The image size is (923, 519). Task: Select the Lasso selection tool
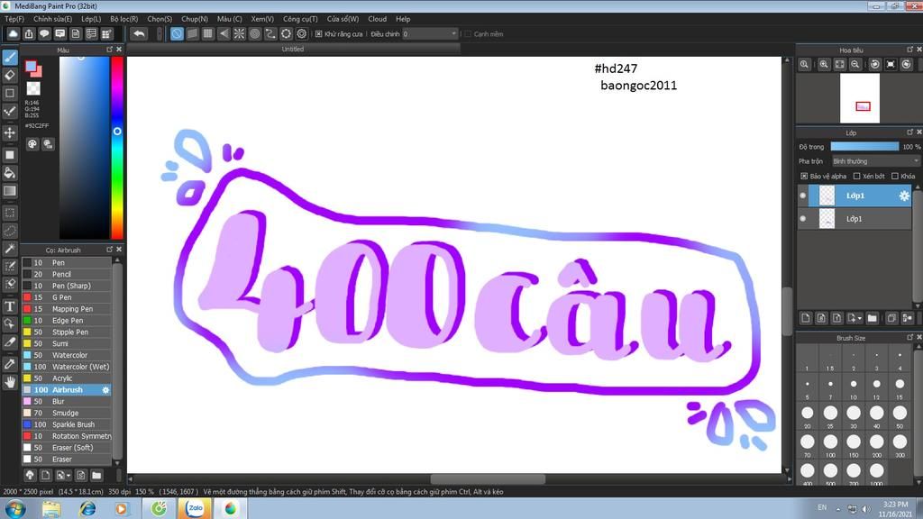pyautogui.click(x=10, y=231)
